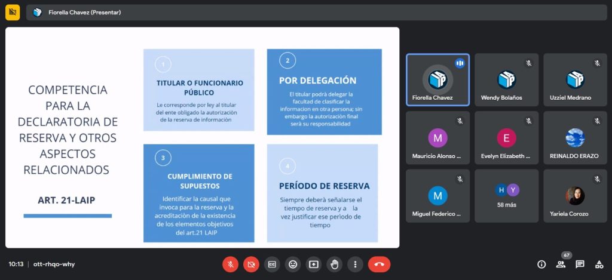Click the meeting code ott-rhqo-why
The height and width of the screenshot is (280, 612).
point(54,264)
